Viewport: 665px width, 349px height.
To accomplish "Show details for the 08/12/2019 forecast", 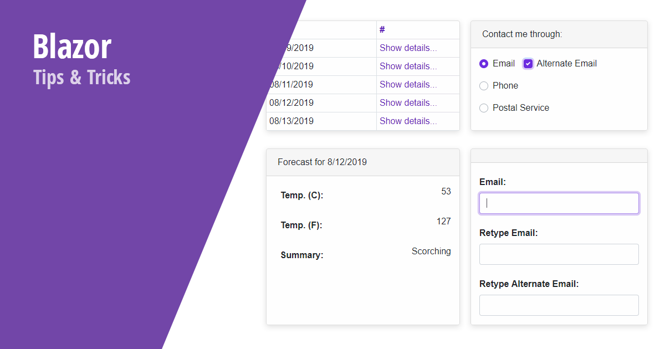I will (x=408, y=102).
